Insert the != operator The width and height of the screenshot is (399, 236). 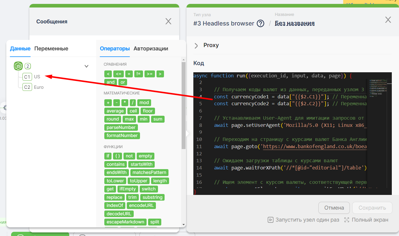[x=138, y=74]
